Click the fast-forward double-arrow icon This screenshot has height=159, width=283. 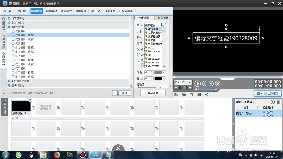point(190,87)
